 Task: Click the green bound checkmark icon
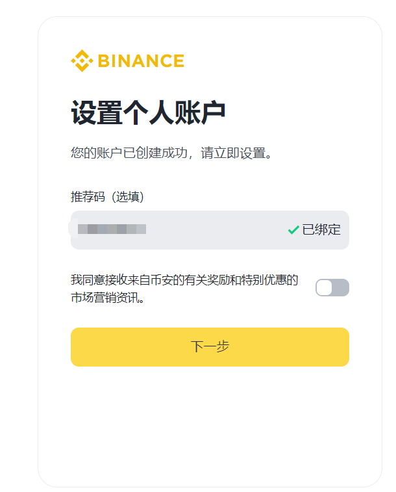pyautogui.click(x=293, y=229)
